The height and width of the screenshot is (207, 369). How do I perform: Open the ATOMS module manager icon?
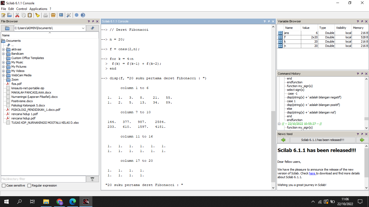[x=53, y=15]
